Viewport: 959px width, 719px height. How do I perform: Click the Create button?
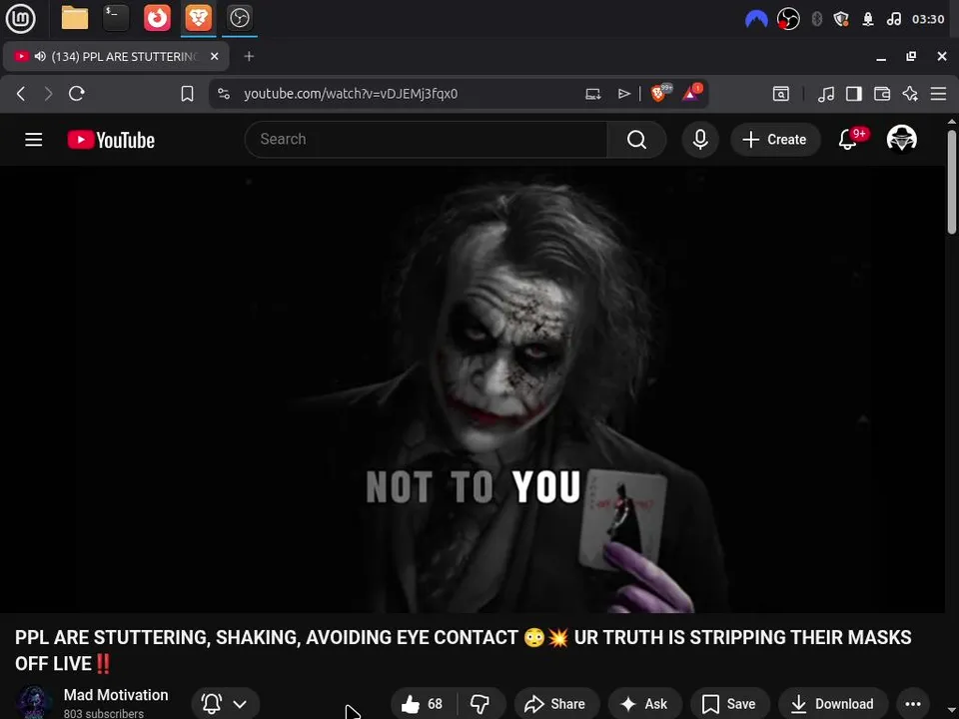point(775,140)
